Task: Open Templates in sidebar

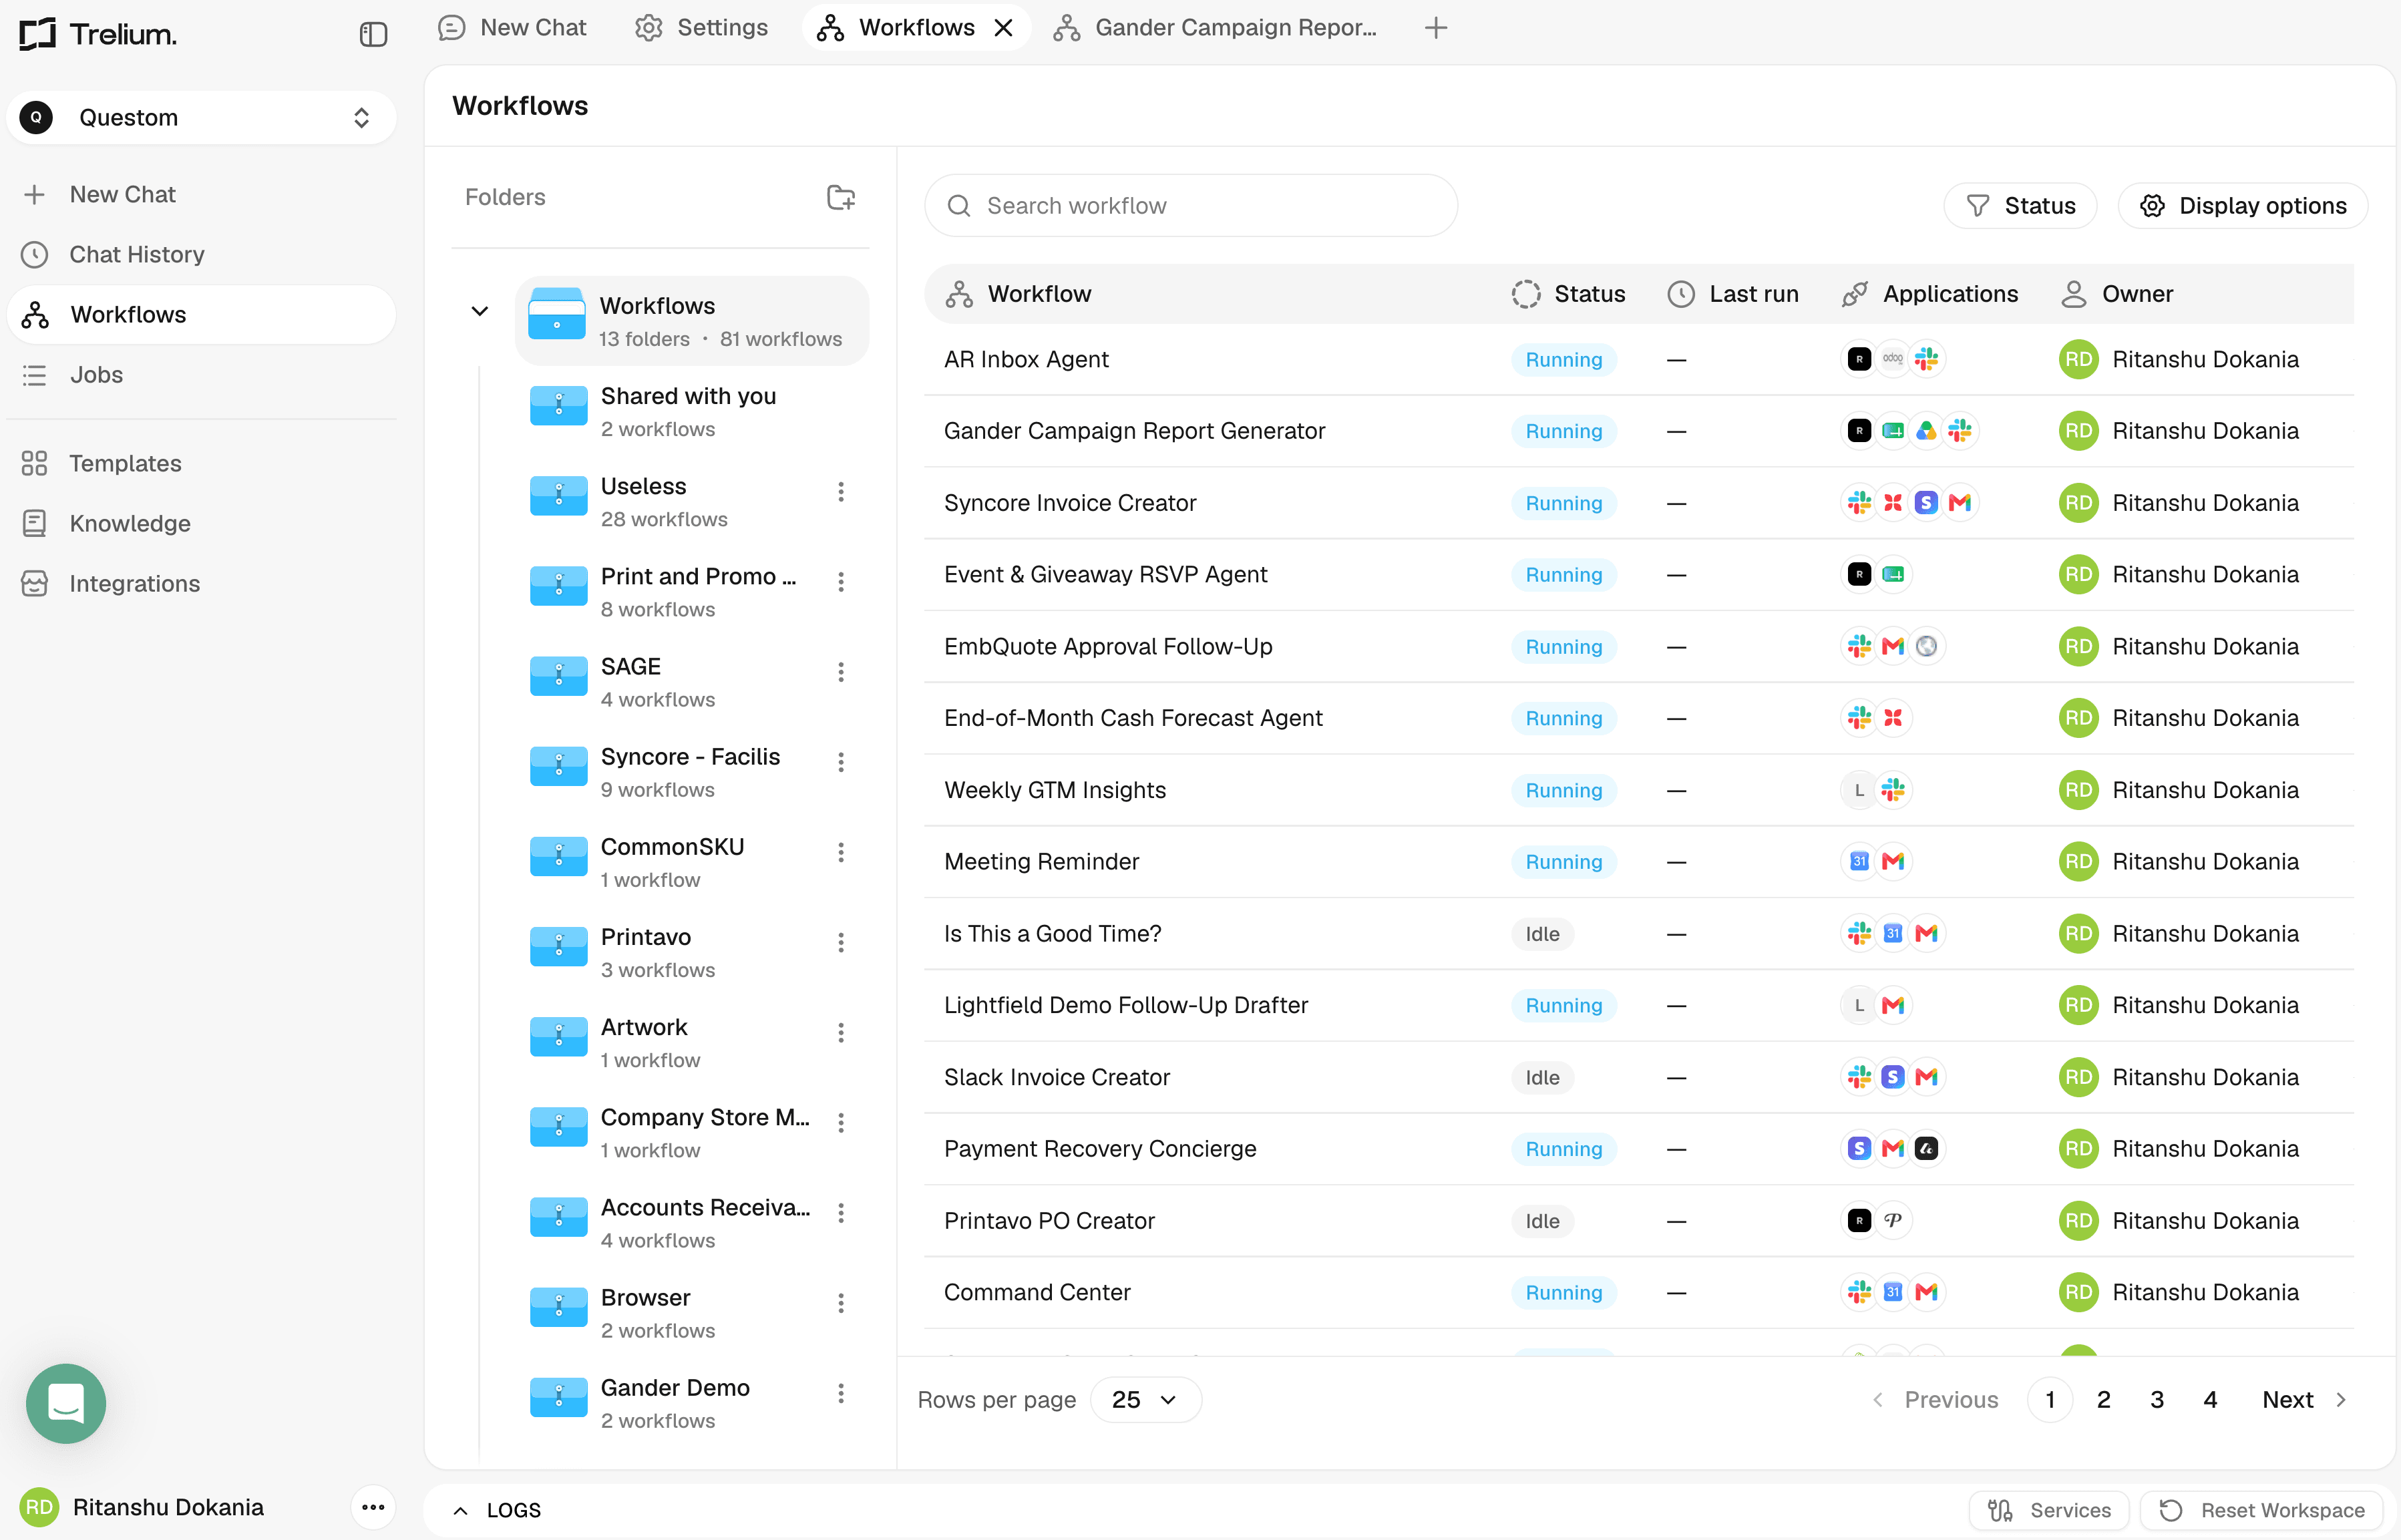Action: (202, 463)
